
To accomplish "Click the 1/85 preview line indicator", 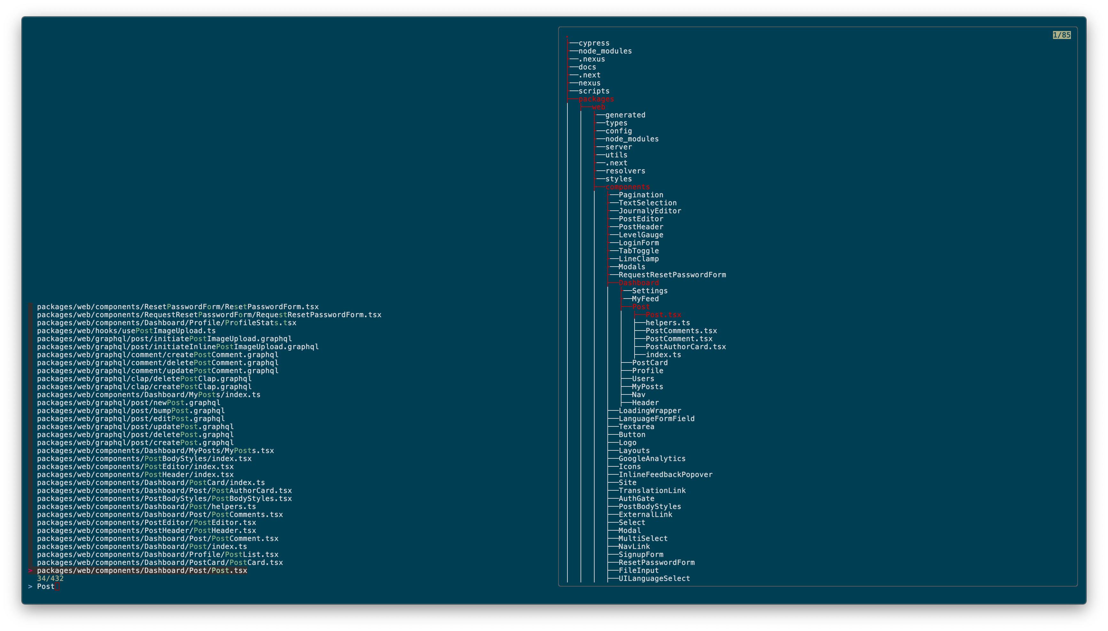I will (1061, 35).
